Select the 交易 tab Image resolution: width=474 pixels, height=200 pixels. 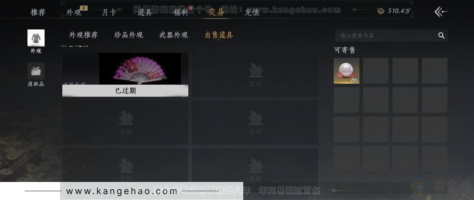click(216, 12)
